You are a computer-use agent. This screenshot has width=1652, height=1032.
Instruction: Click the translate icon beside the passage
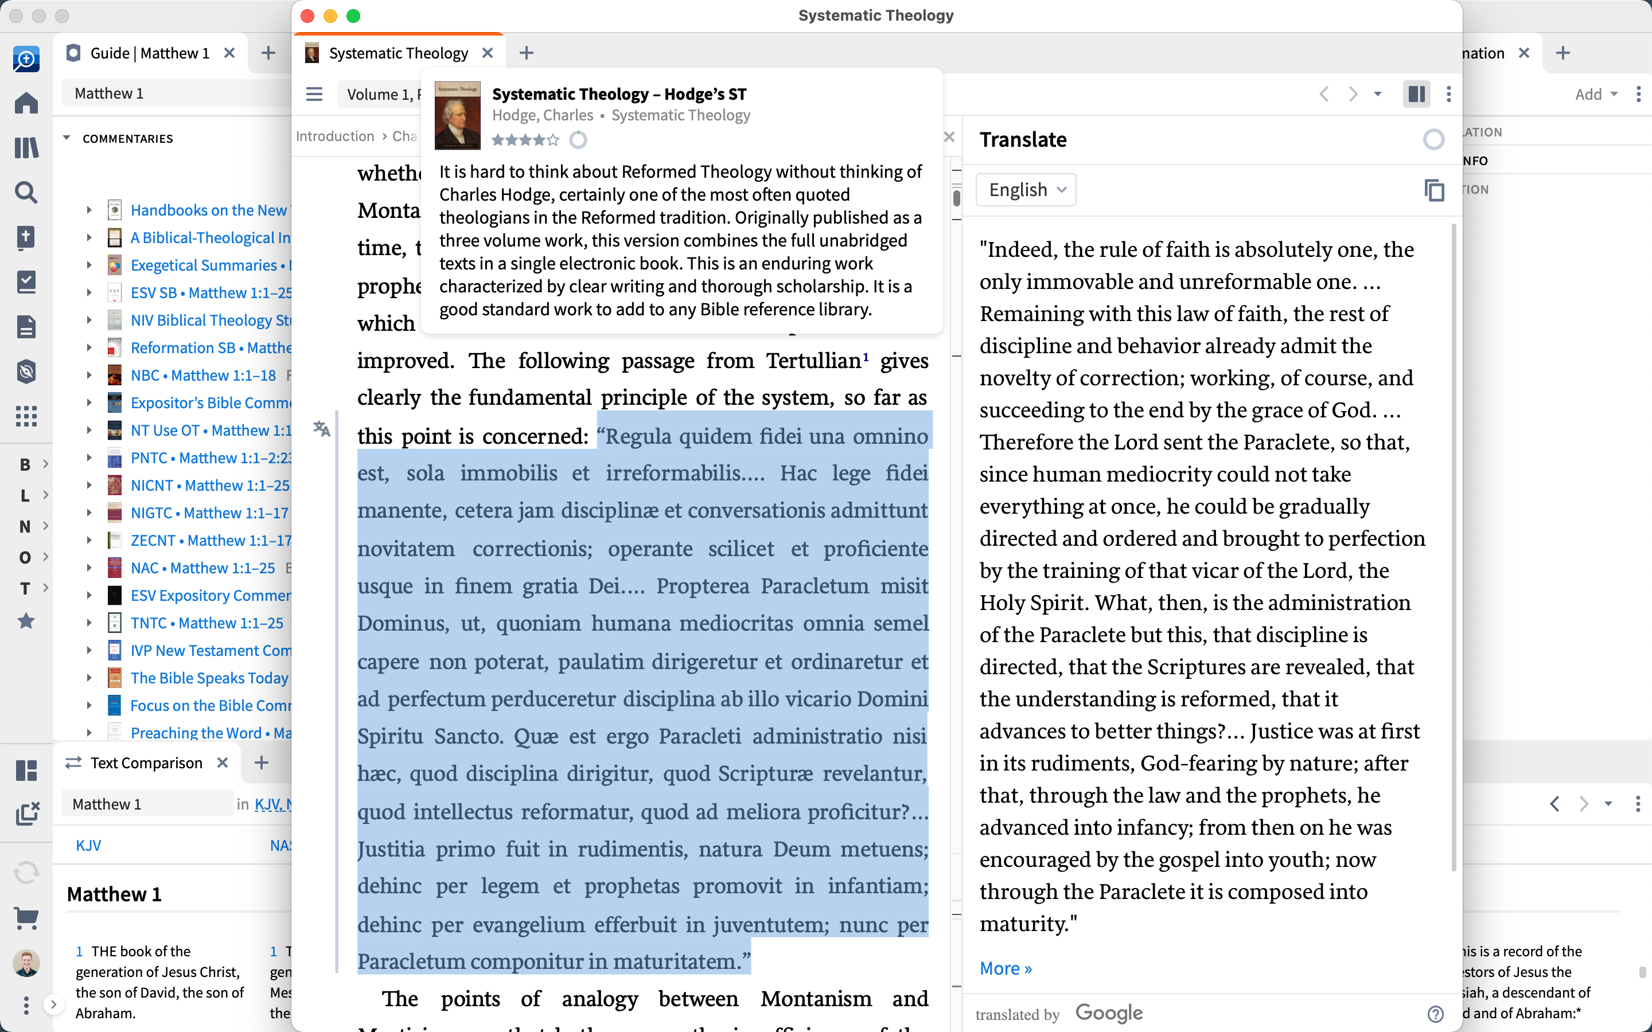[322, 429]
